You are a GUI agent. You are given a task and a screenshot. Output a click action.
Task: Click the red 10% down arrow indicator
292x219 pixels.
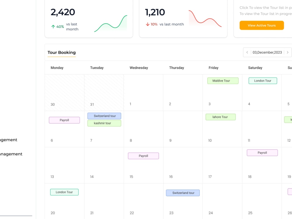[152, 24]
